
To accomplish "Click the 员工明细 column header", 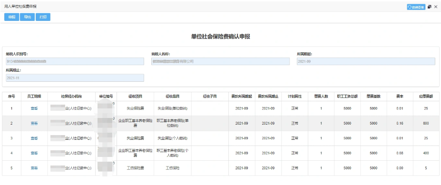I will pos(34,97).
